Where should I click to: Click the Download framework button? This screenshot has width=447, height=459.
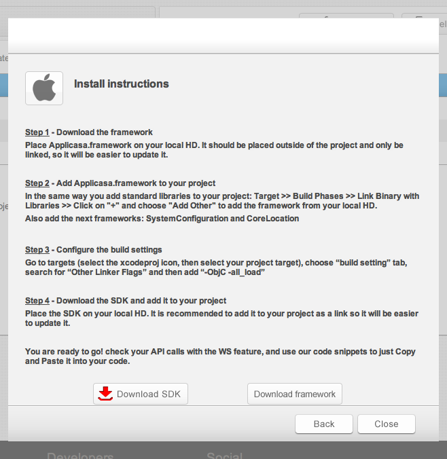295,394
